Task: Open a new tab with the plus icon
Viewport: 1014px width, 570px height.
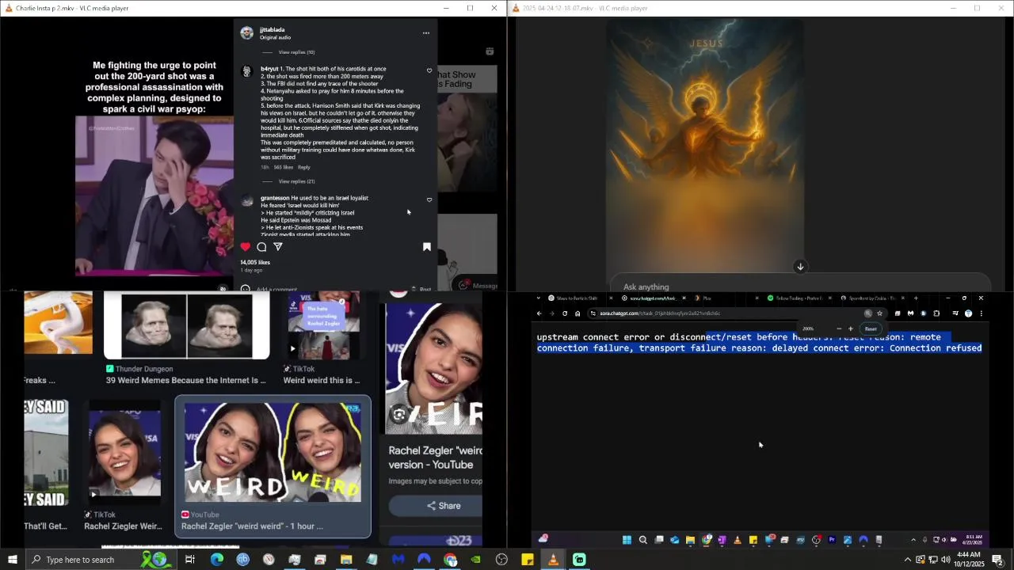Action: [916, 298]
